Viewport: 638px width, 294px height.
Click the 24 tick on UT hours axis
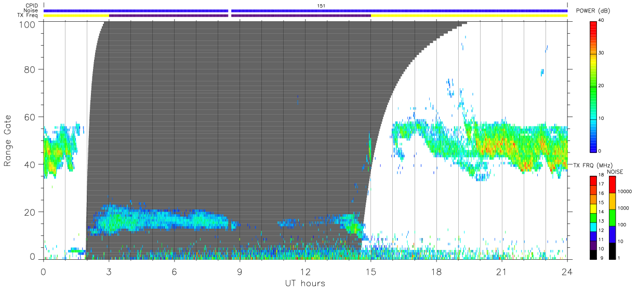[567, 272]
